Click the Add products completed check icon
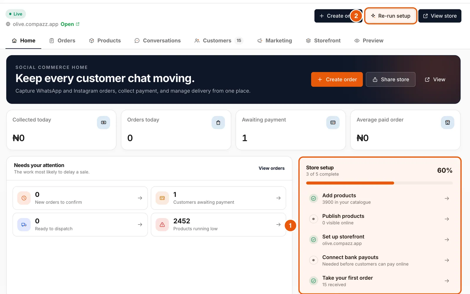 [313, 198]
